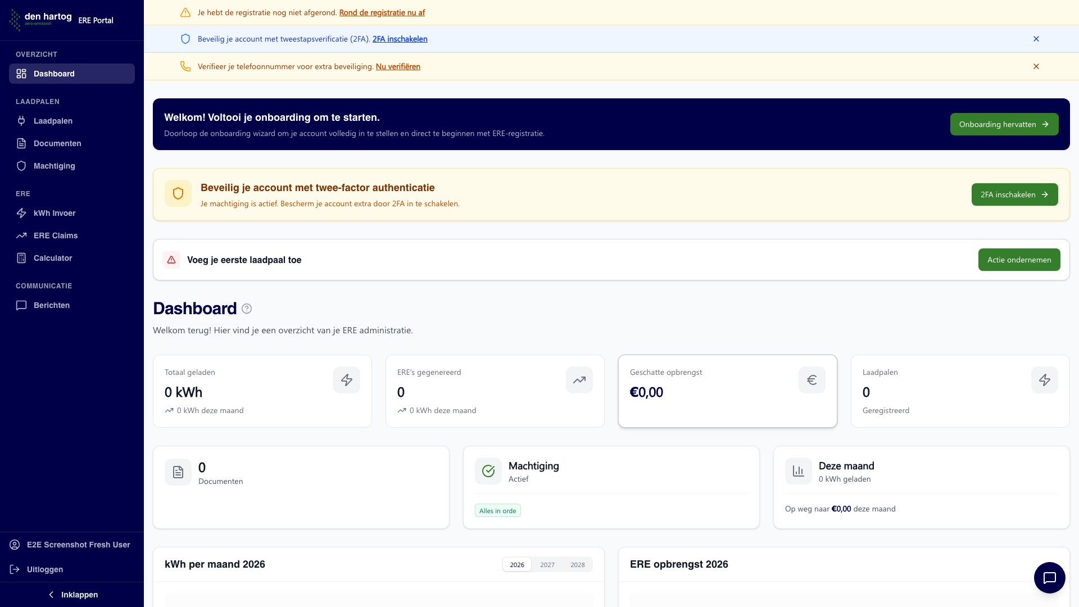Open the Machtiging page via shield icon

(54, 166)
